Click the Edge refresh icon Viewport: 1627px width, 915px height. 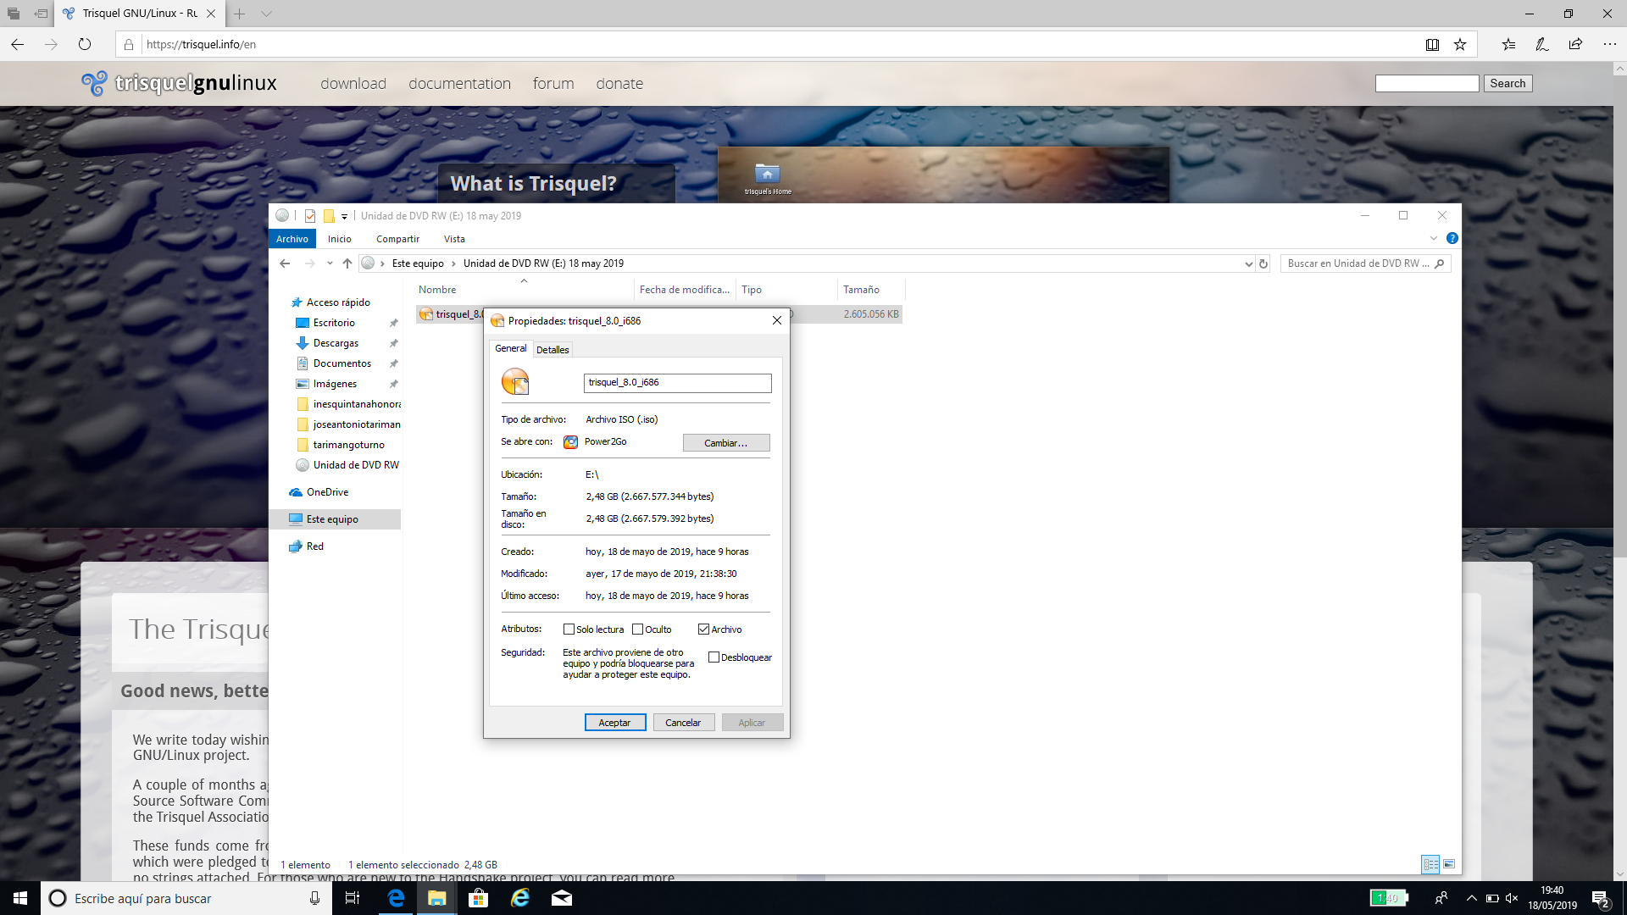(85, 44)
